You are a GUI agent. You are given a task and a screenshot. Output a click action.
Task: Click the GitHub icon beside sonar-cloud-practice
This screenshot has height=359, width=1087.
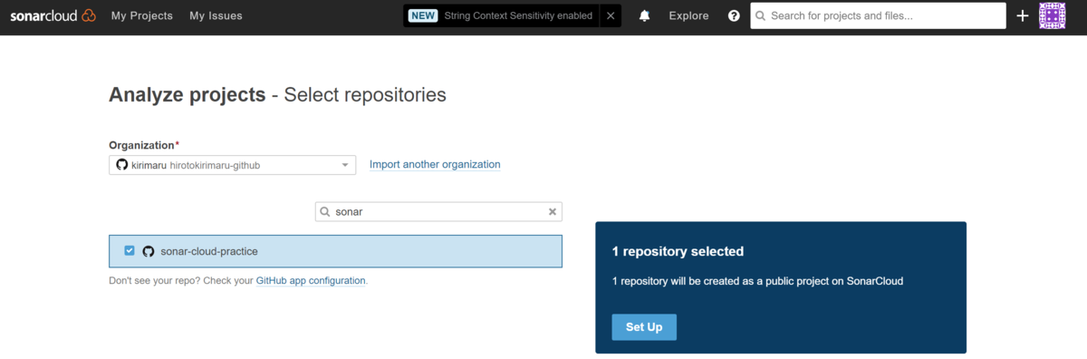coord(149,251)
